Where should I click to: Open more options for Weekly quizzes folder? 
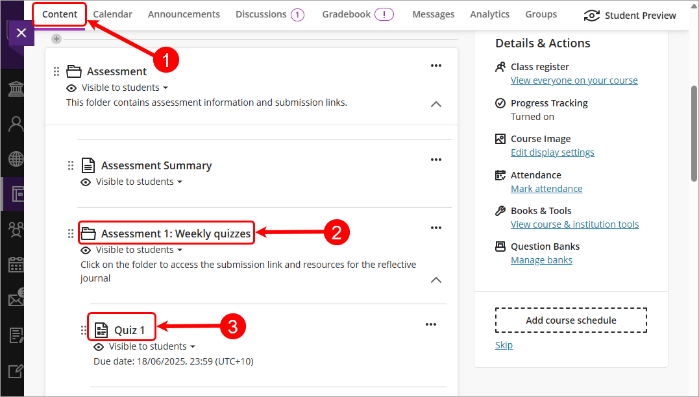pyautogui.click(x=436, y=228)
